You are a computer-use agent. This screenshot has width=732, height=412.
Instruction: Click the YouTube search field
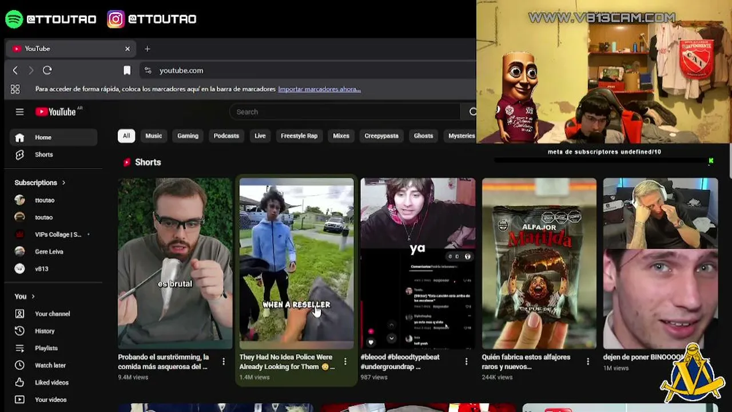click(345, 112)
